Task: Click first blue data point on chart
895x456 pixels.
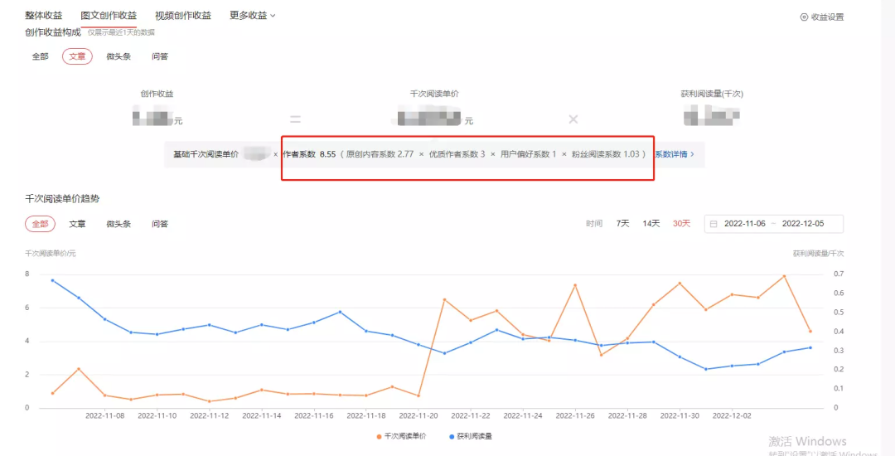Action: (x=52, y=280)
